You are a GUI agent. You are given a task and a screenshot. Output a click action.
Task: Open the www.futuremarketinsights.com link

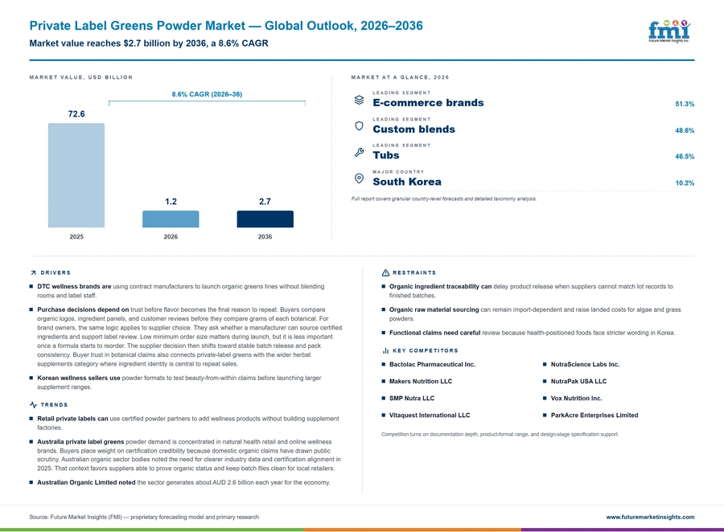[x=650, y=518]
